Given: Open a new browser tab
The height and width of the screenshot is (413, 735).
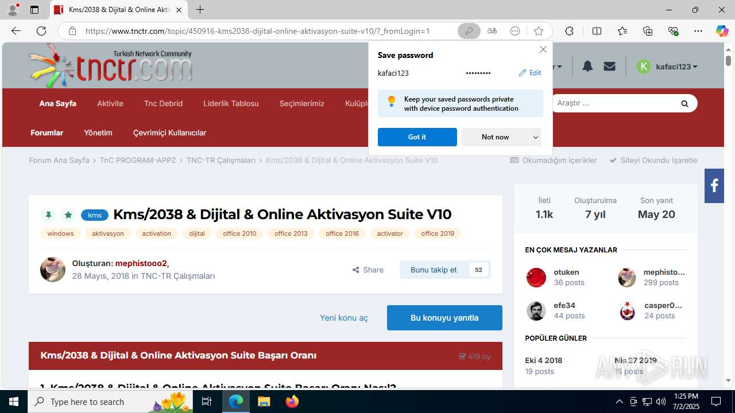Looking at the screenshot, I should tap(200, 10).
